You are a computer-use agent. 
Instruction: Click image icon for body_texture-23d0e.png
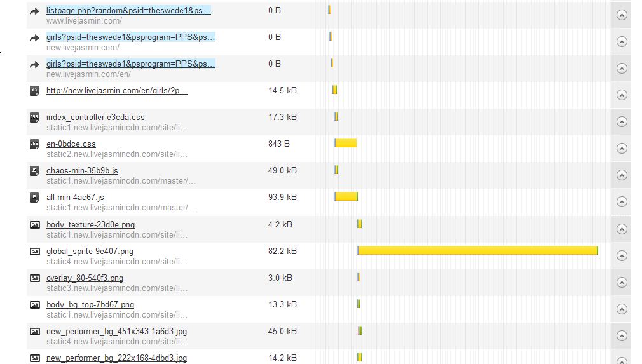pos(35,225)
